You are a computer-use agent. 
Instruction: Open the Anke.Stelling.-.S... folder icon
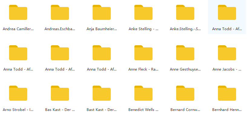[185, 12]
